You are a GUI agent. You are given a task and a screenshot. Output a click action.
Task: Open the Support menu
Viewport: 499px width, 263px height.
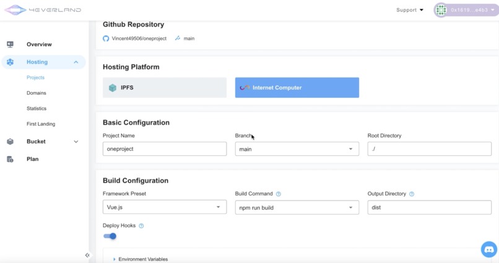(x=410, y=10)
